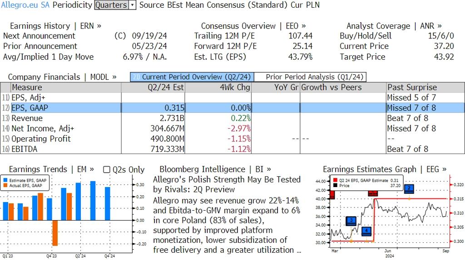465x260 pixels.
Task: Open Earnings Estimates Graph EEG link
Action: (385, 169)
